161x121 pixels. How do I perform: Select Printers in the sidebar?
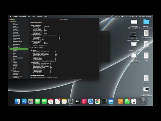tap(15, 50)
